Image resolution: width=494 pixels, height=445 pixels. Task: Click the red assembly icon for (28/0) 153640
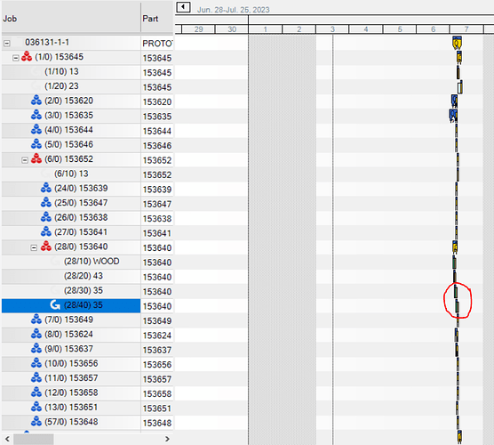tap(46, 247)
